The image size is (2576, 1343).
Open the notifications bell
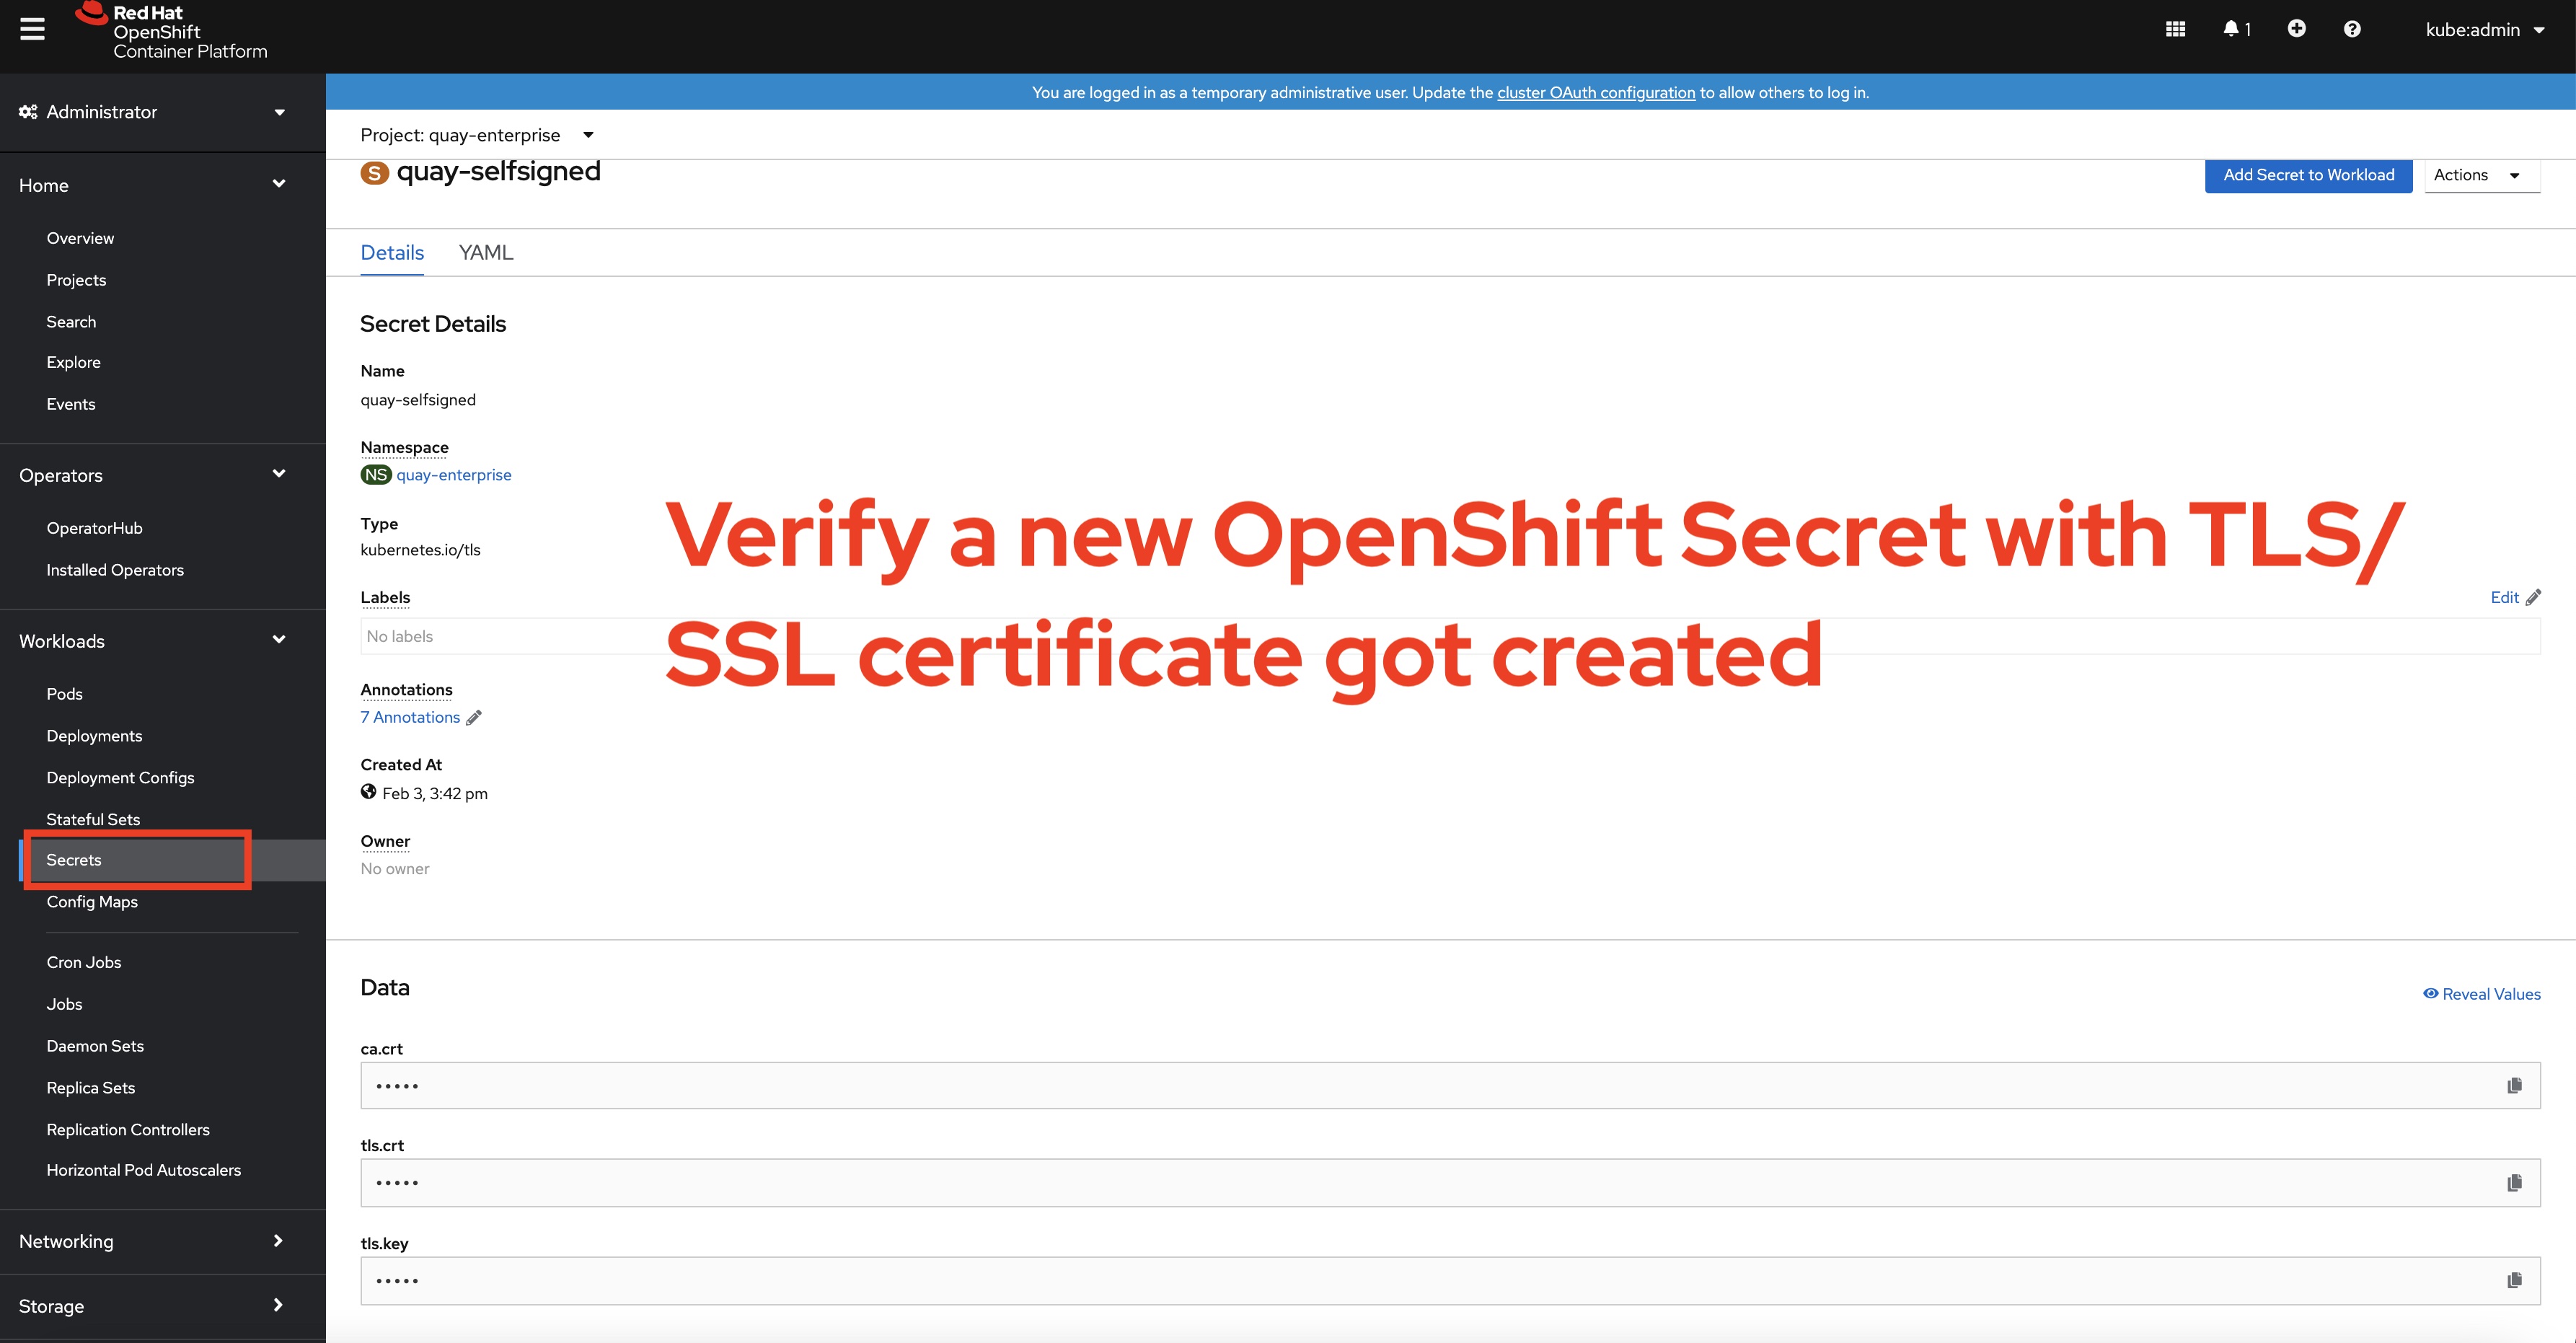point(2236,29)
